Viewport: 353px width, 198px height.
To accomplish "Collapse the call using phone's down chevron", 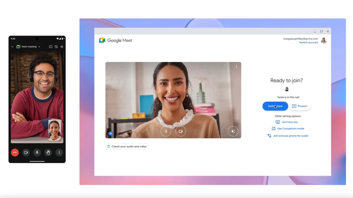I will pyautogui.click(x=12, y=47).
